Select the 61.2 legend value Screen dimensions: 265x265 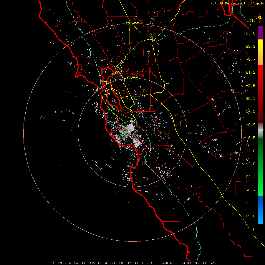pos(251,72)
